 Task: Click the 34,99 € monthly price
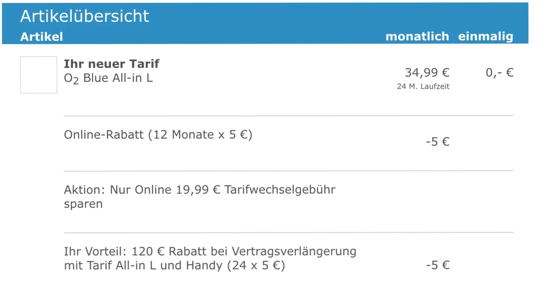[x=427, y=73]
